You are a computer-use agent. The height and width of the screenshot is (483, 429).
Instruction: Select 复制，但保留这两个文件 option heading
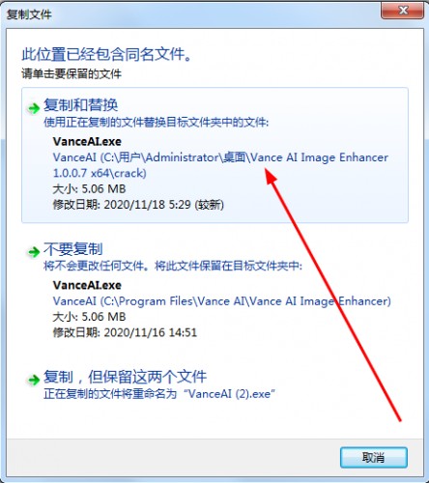[x=125, y=377]
